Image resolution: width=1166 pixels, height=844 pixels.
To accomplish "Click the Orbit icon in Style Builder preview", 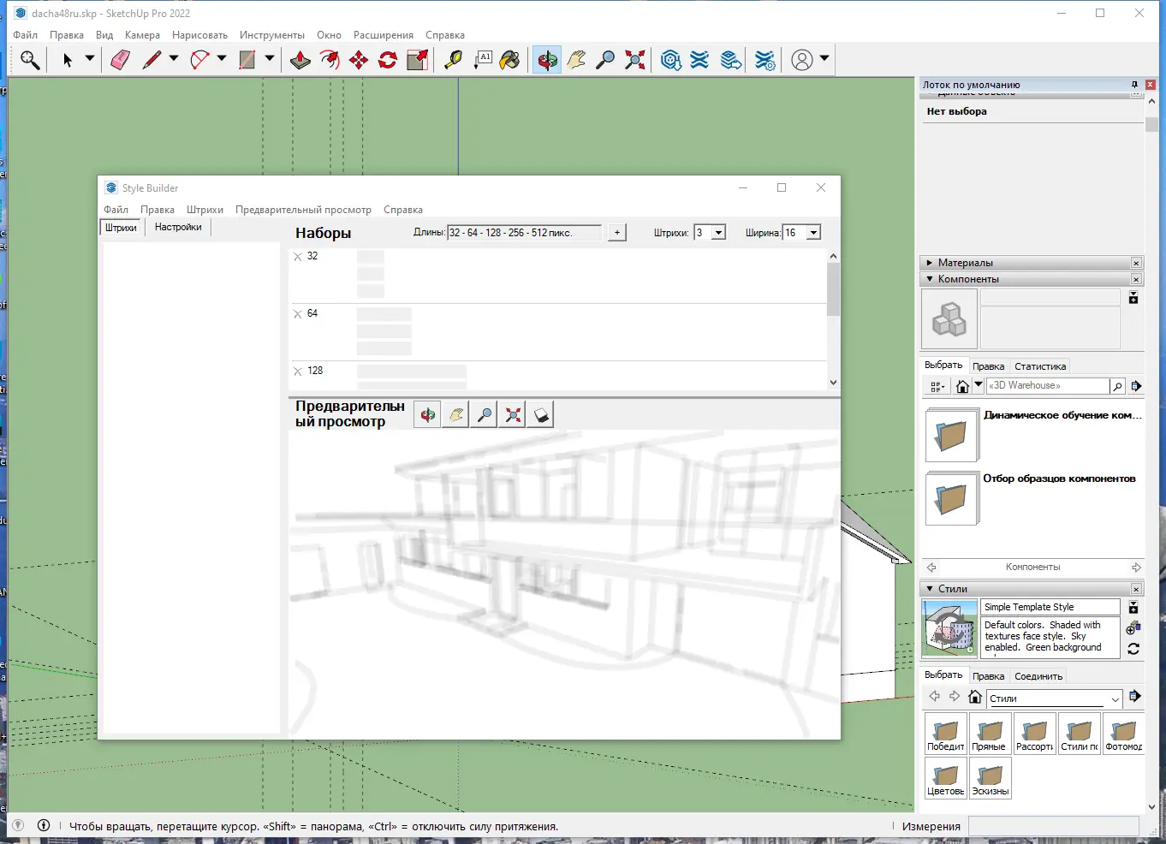I will pyautogui.click(x=427, y=415).
